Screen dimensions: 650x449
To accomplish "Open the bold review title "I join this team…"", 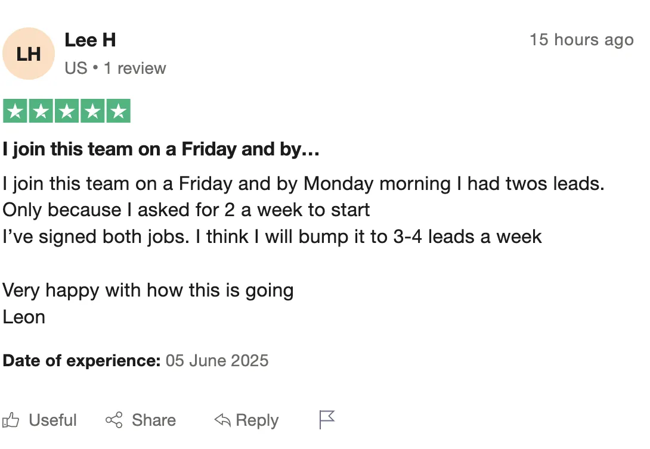I will click(x=161, y=149).
